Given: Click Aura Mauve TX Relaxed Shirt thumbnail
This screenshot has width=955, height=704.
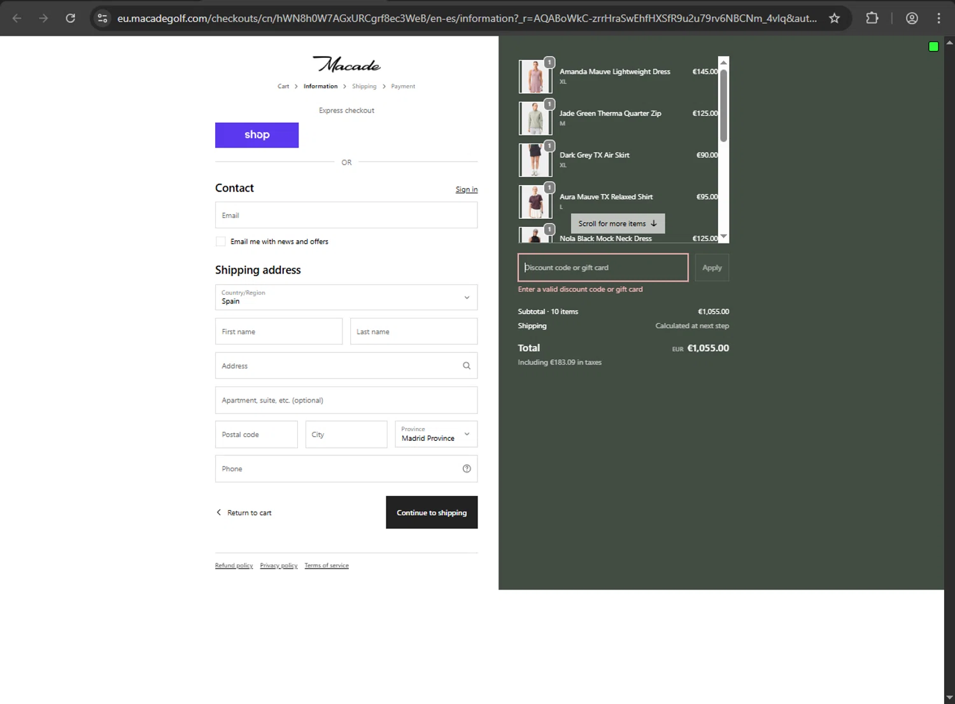Looking at the screenshot, I should pos(535,202).
